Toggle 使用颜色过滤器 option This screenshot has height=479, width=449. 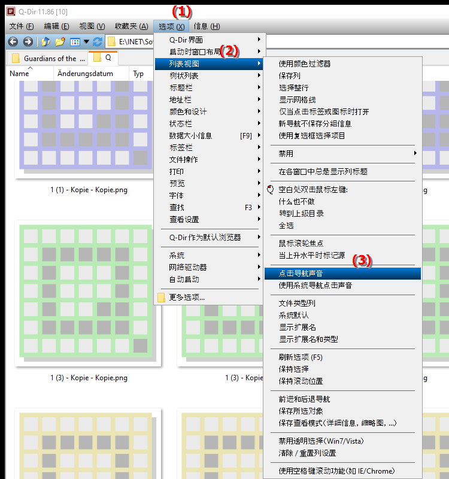coord(342,64)
